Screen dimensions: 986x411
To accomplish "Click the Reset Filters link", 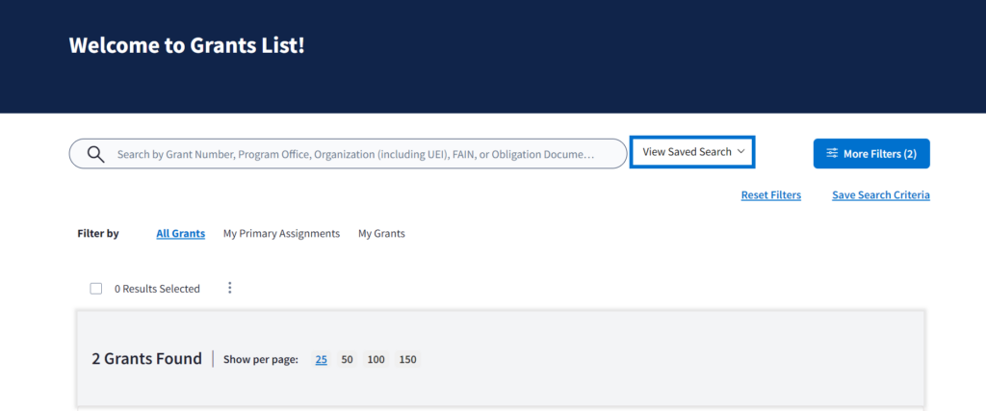I will coord(770,195).
